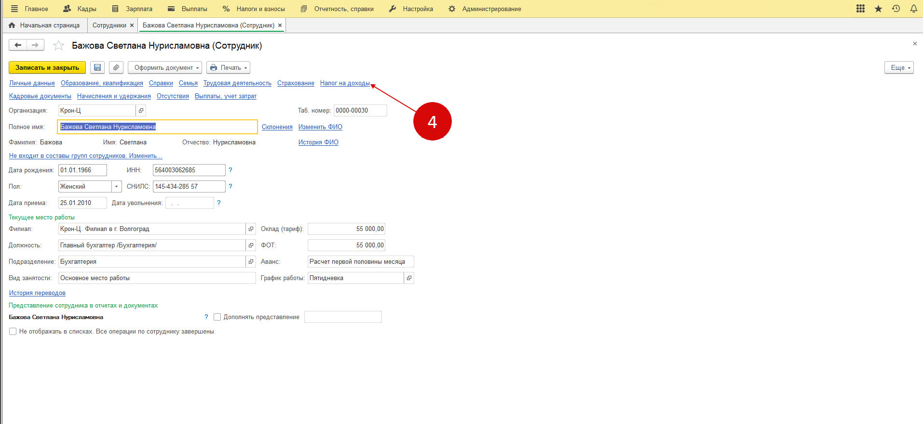Add employee card to favorites star
The width and height of the screenshot is (923, 424).
pos(58,46)
